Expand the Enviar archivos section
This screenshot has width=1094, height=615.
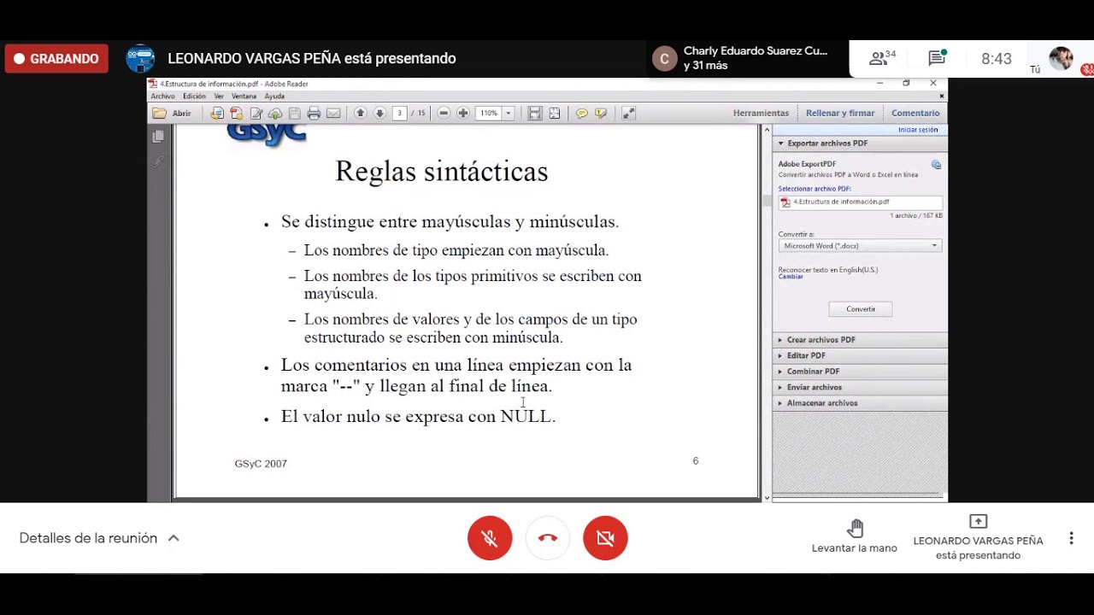click(x=860, y=387)
